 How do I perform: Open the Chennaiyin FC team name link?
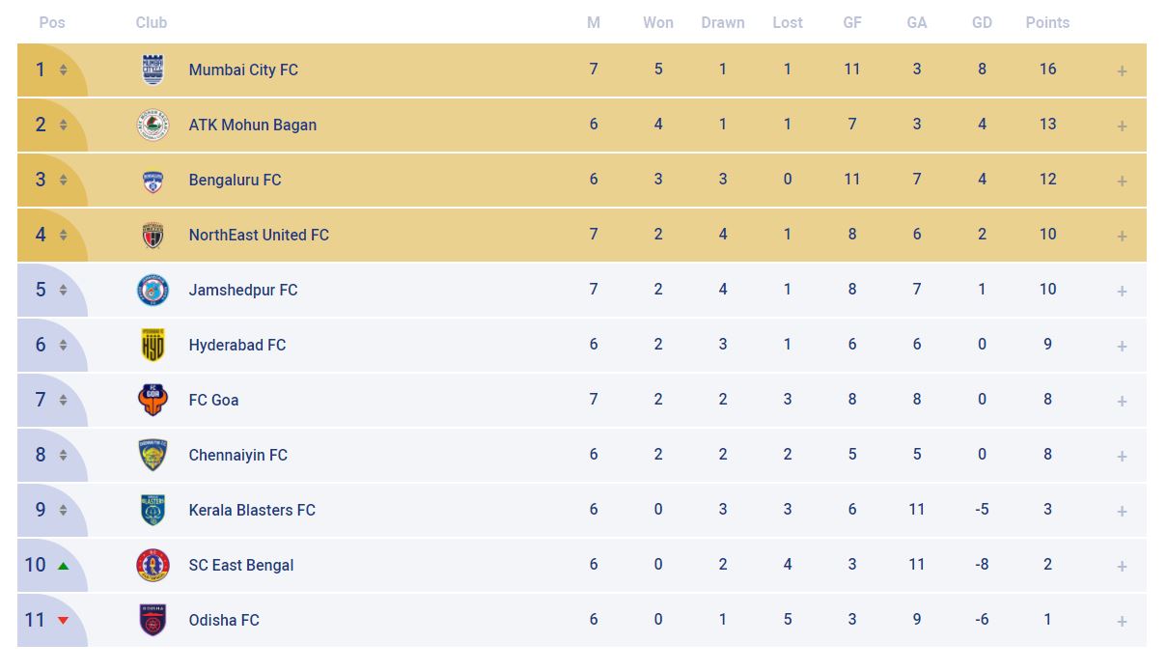238,455
